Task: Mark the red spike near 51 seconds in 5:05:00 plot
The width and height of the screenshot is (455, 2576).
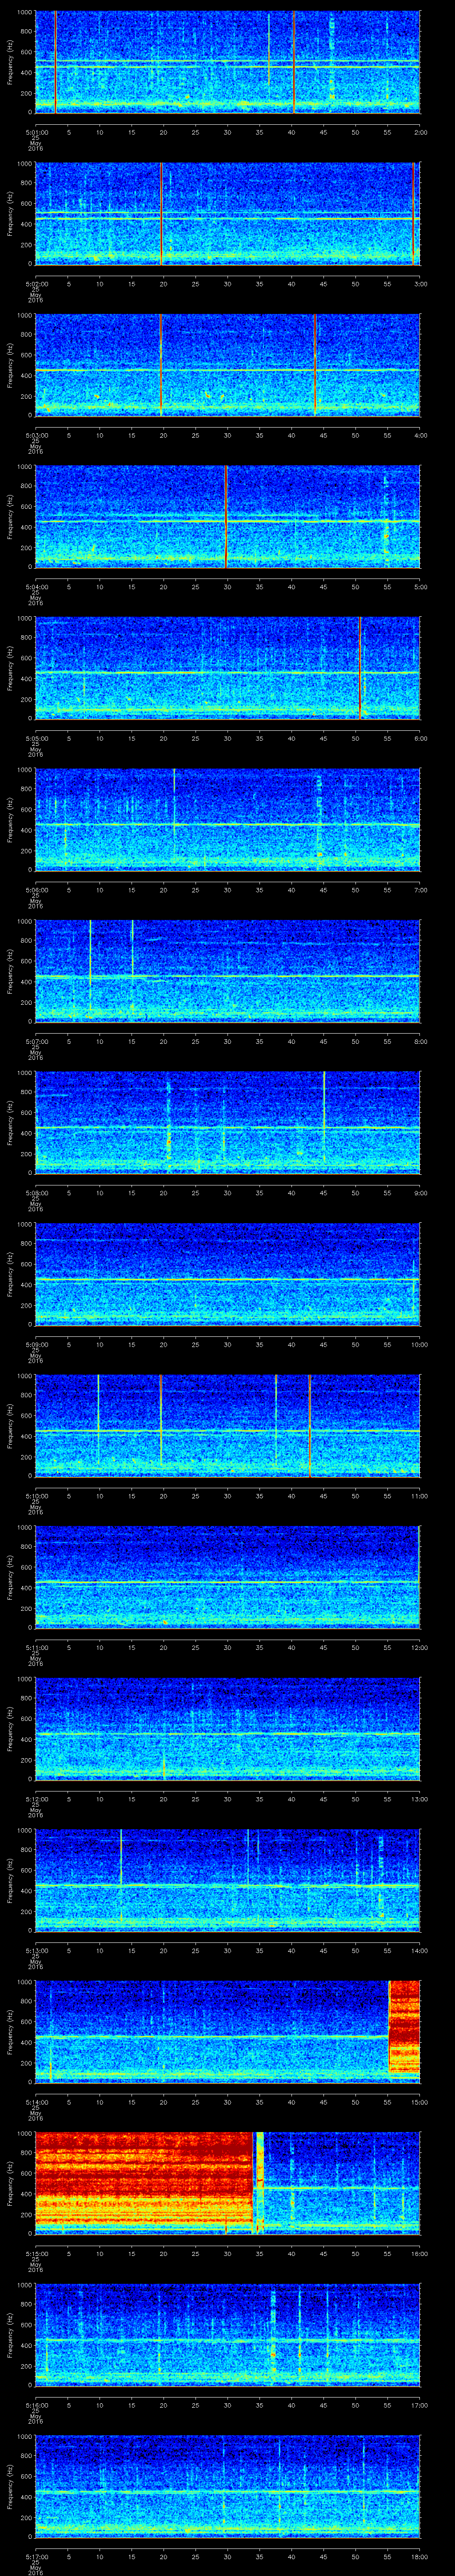Action: (360, 668)
